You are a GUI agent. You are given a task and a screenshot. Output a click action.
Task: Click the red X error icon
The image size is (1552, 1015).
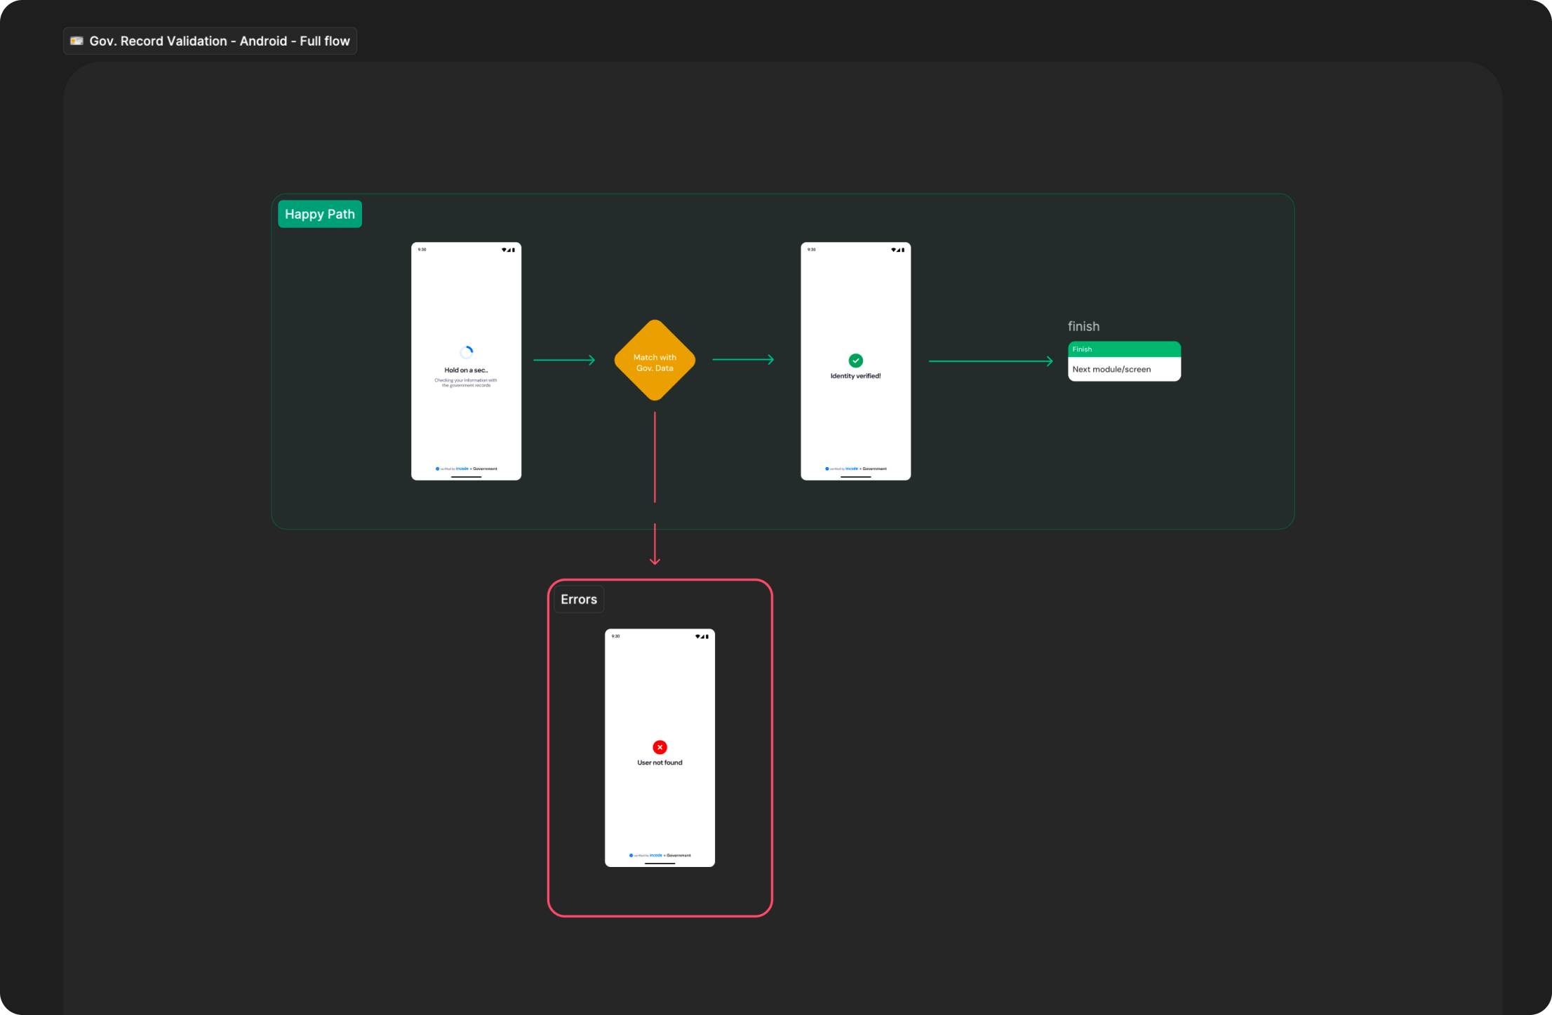point(660,747)
